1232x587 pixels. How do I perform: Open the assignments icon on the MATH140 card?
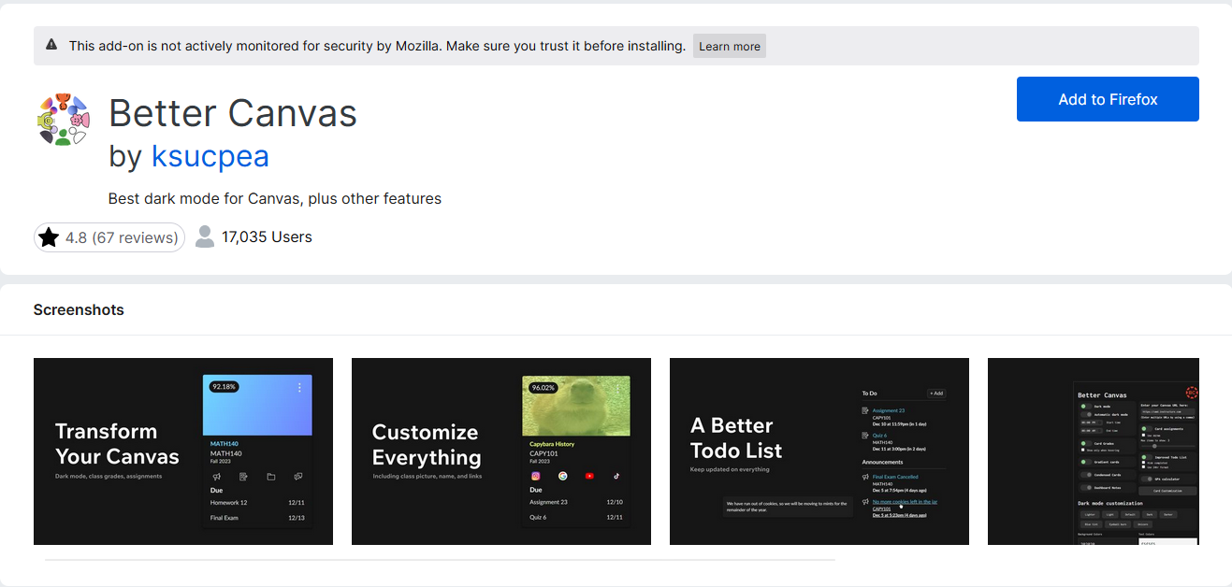(243, 477)
